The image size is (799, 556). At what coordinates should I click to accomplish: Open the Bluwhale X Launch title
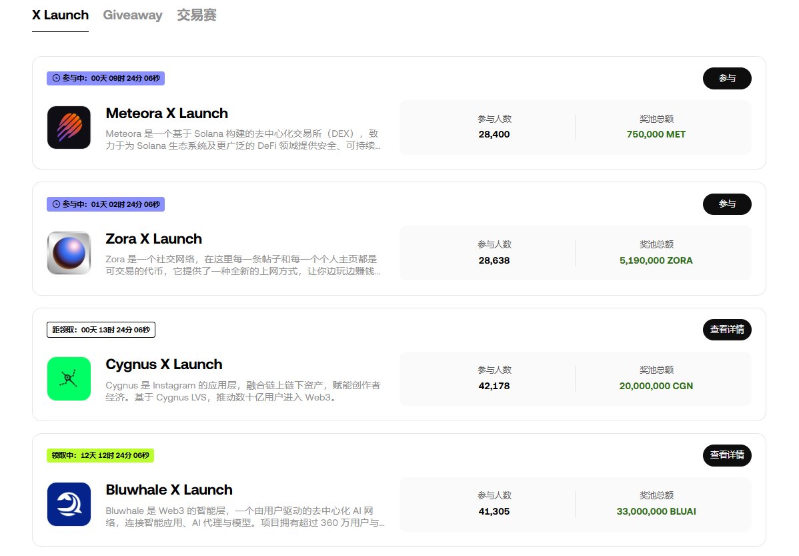point(169,490)
